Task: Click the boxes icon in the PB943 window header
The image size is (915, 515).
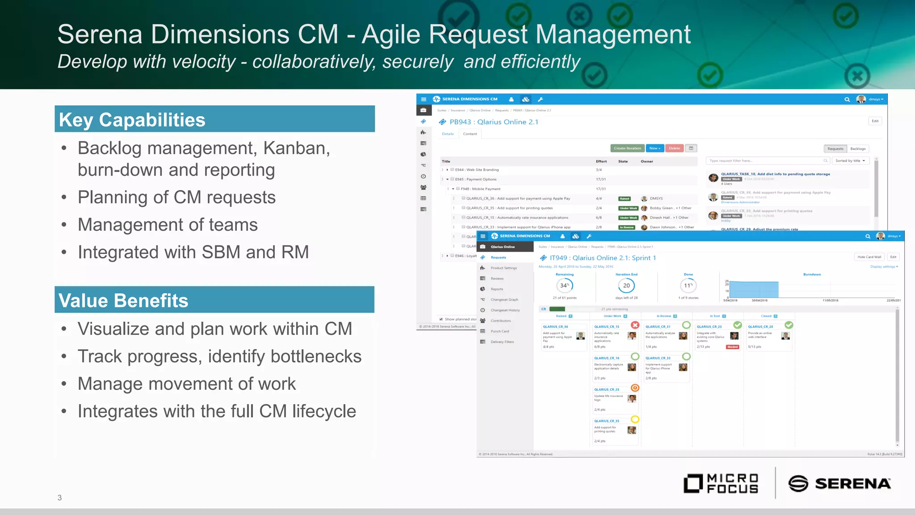Action: coord(526,99)
